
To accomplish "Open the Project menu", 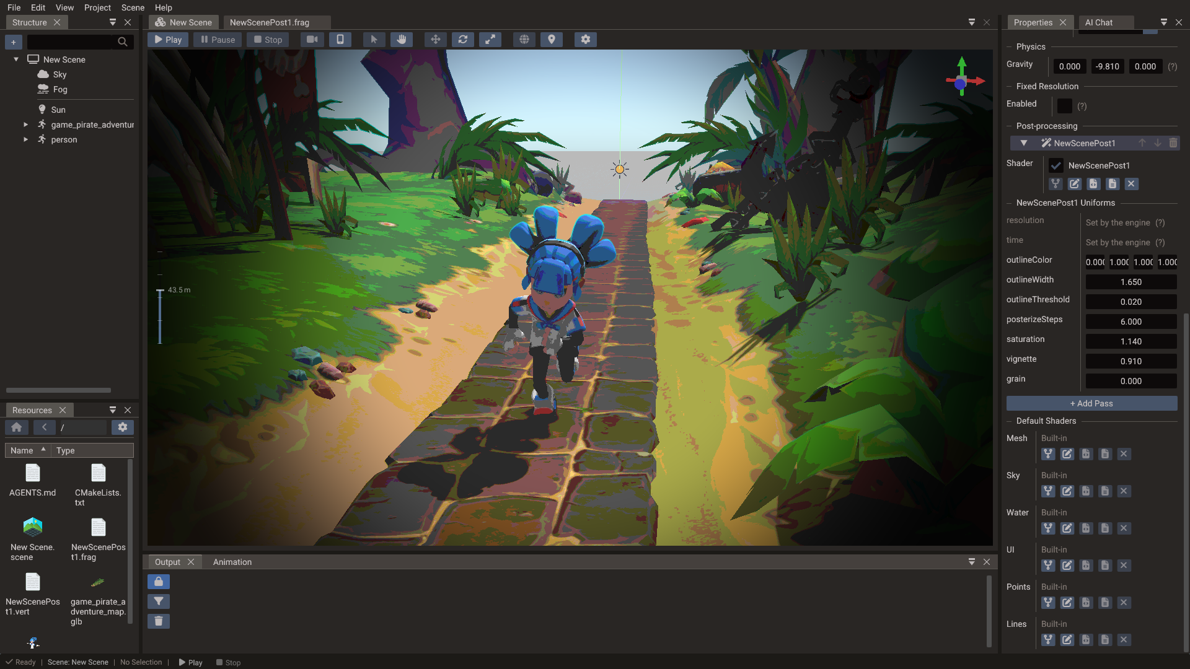I will pyautogui.click(x=97, y=7).
